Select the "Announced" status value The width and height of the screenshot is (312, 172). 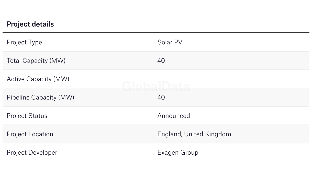174,116
